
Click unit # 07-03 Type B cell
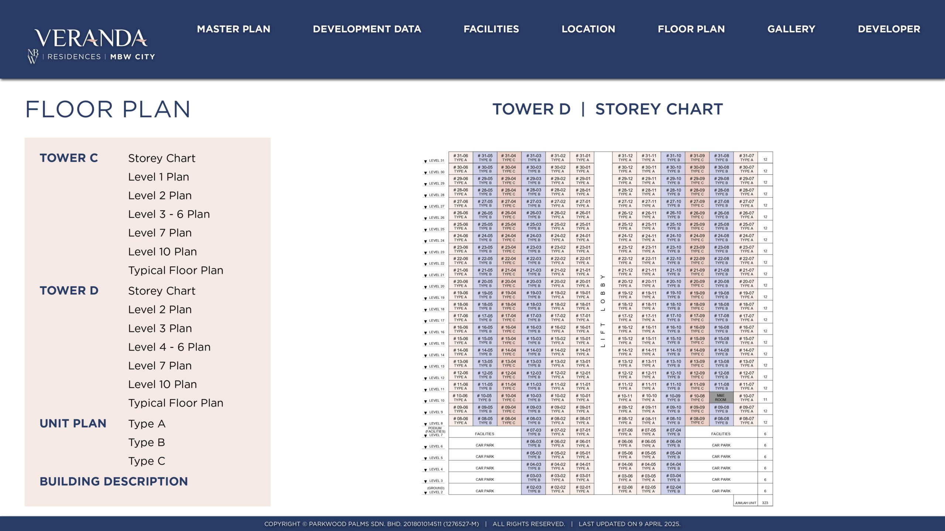click(x=534, y=432)
